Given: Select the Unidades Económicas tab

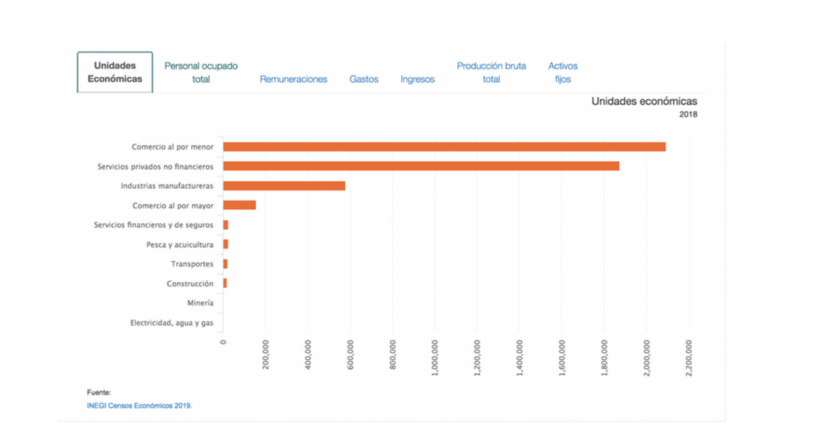Looking at the screenshot, I should tap(114, 72).
